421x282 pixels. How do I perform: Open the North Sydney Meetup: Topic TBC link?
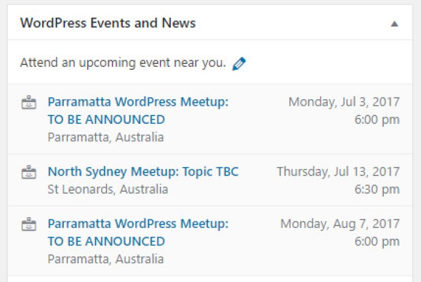143,172
